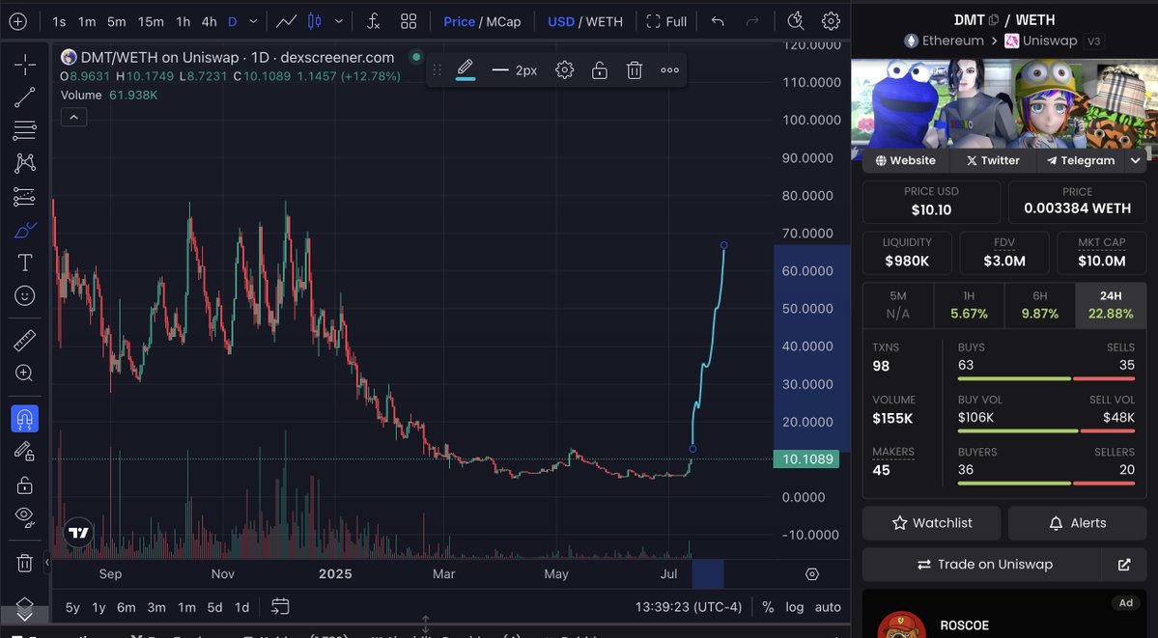The image size is (1158, 638).
Task: Remove drawings with left sidebar trash icon
Action: [24, 564]
